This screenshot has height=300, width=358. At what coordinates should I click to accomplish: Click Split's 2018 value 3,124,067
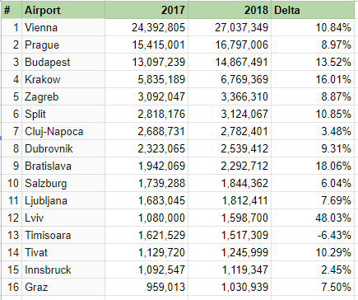pyautogui.click(x=230, y=114)
